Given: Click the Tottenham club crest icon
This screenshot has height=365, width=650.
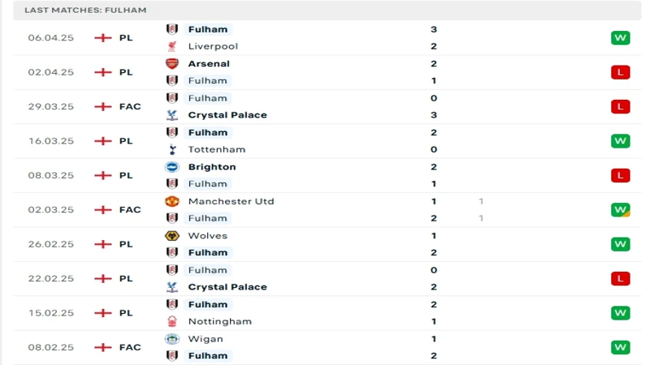Looking at the screenshot, I should point(172,149).
